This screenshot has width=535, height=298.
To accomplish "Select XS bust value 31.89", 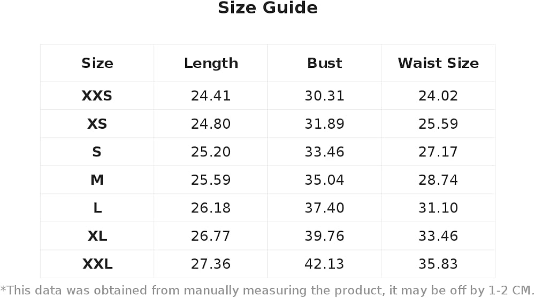I will point(325,123).
